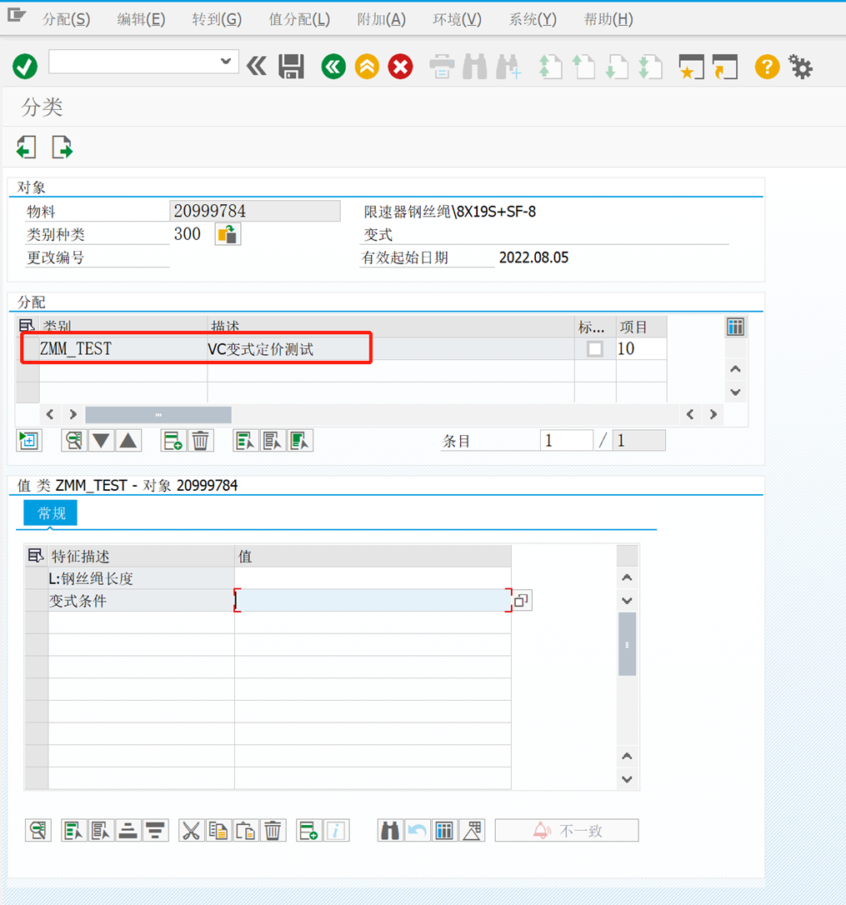Open the 系统(Y) menu
The height and width of the screenshot is (905, 846).
point(533,20)
